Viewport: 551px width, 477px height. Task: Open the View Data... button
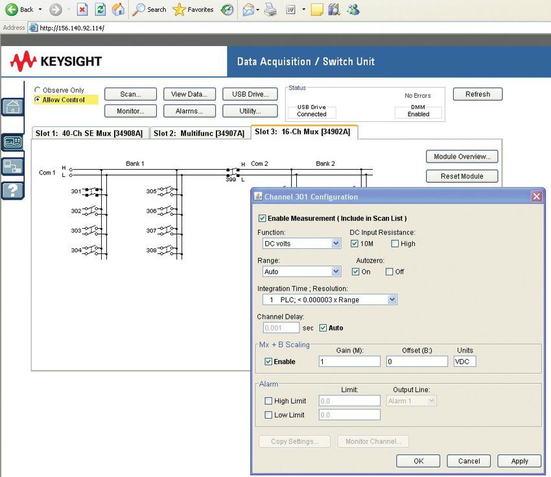tap(189, 94)
